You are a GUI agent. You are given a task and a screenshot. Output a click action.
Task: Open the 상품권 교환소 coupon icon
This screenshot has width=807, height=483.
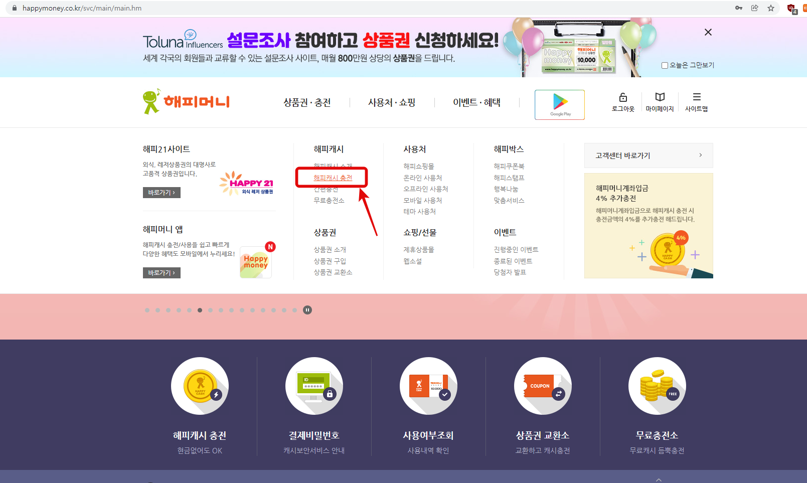(x=543, y=386)
